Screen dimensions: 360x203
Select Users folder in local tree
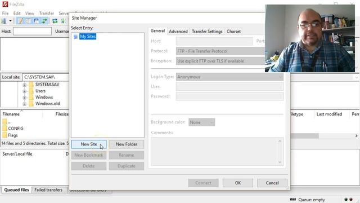point(40,91)
